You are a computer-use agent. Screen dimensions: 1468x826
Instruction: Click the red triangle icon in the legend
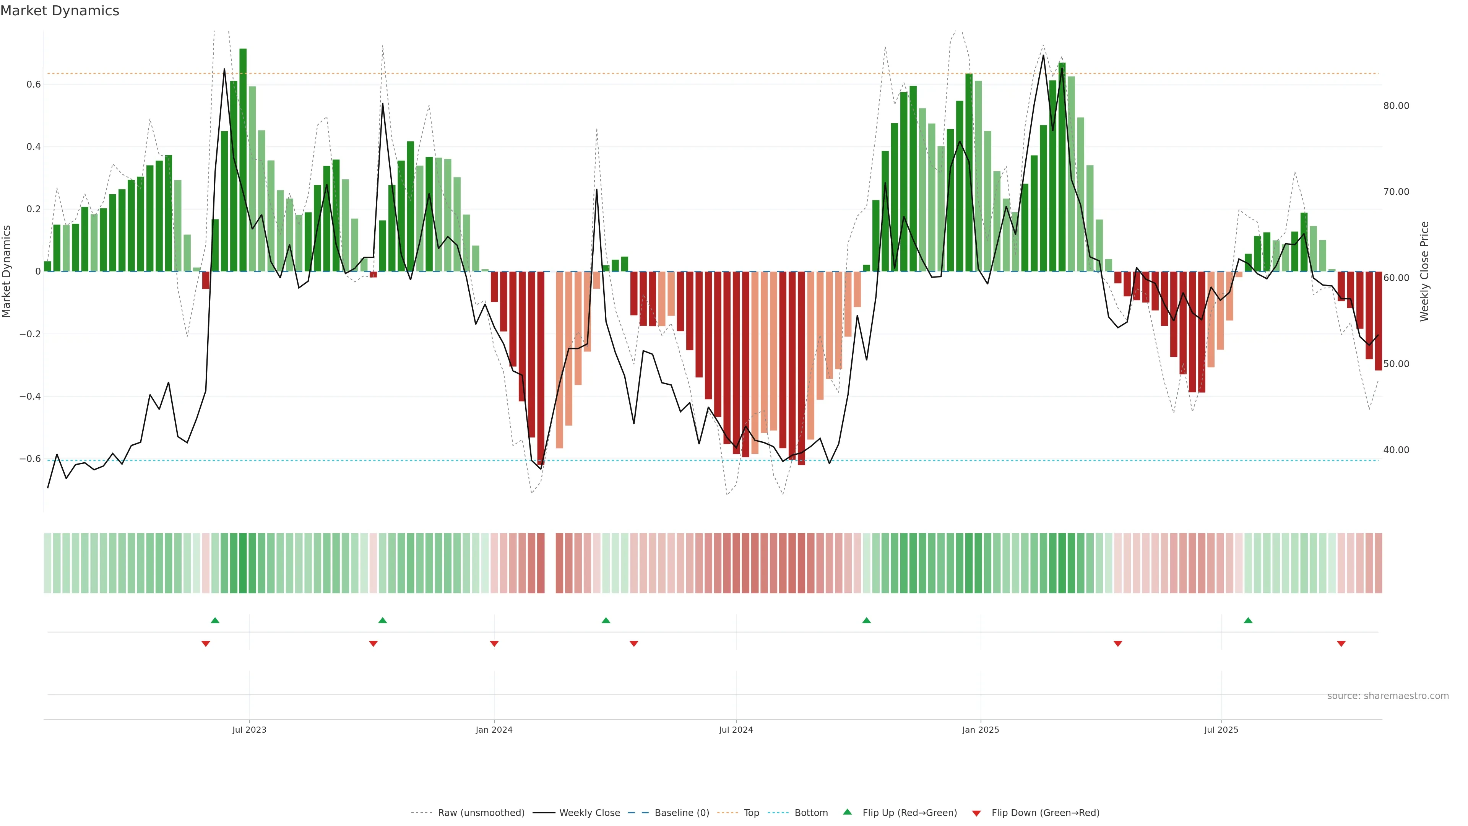976,813
